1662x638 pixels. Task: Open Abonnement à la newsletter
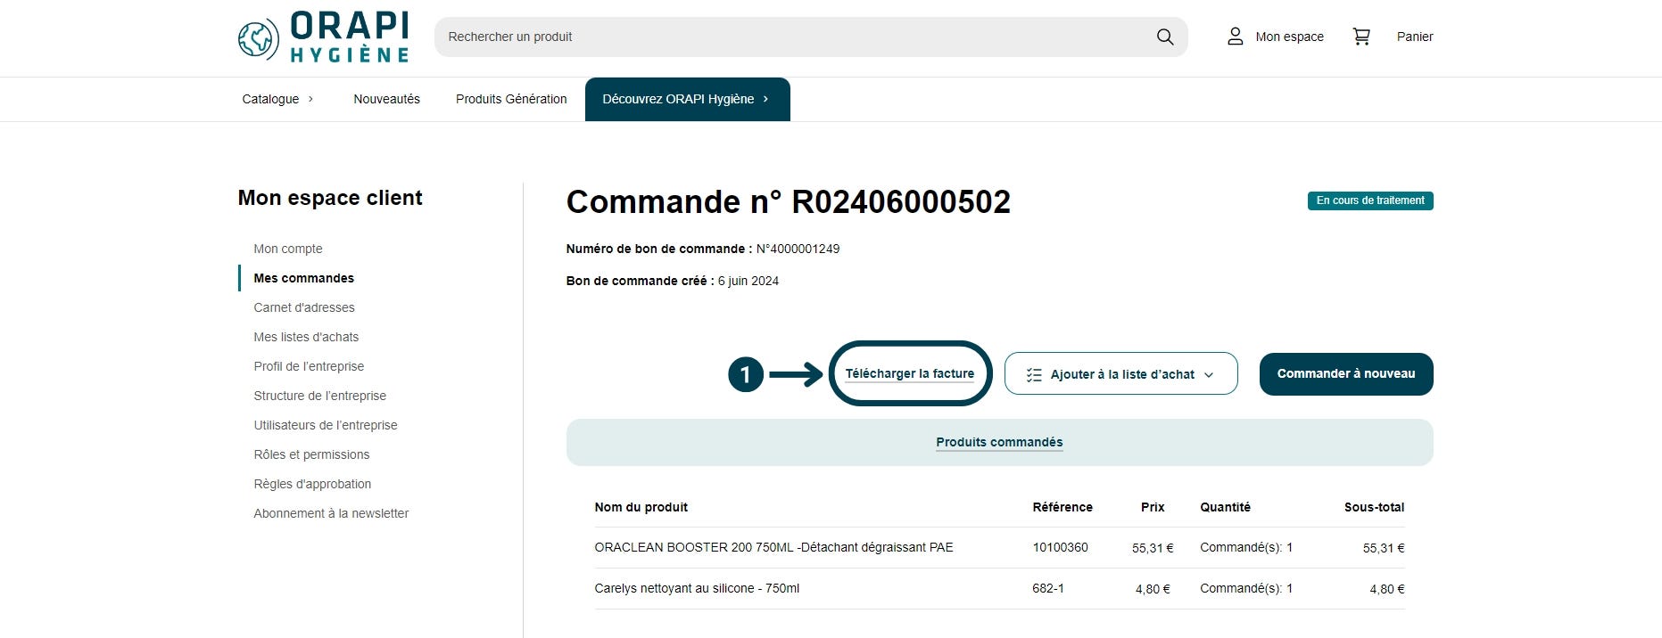point(331,513)
